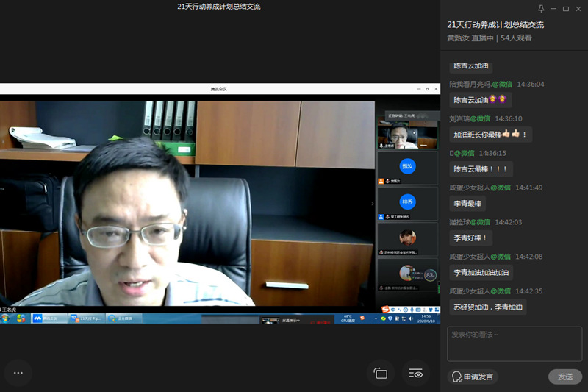Click username 猫捡球@微信
This screenshot has height=392, width=588.
coord(470,222)
